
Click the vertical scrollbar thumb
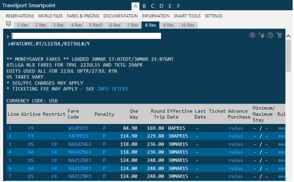[288, 56]
